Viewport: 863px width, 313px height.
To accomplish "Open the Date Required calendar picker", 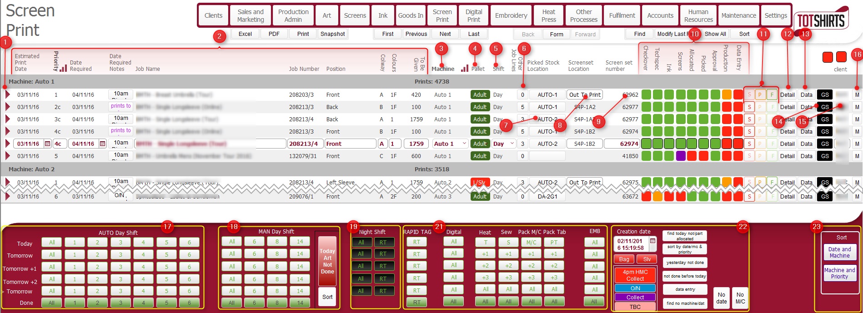I will [102, 144].
